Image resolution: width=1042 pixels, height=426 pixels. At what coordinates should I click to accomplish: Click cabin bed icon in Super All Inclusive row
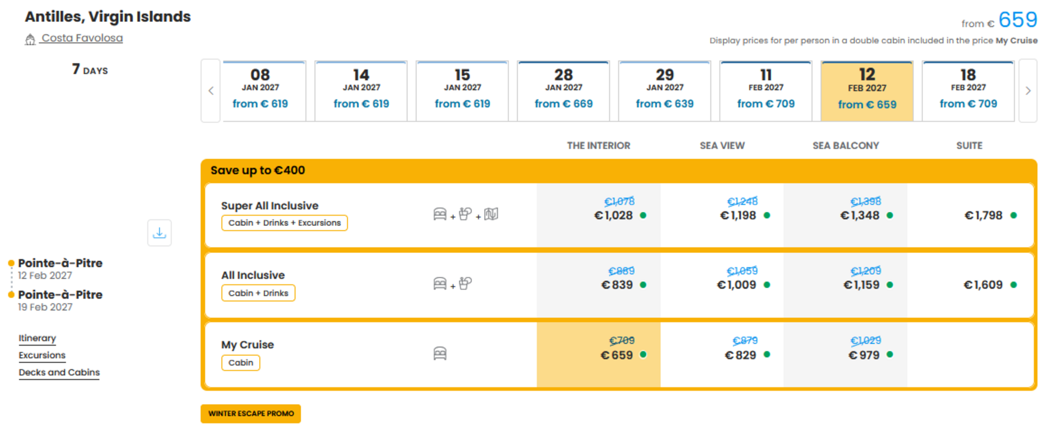pyautogui.click(x=440, y=214)
